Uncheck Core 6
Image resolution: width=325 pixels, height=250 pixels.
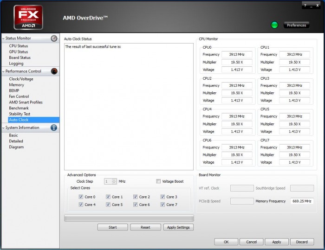[136, 205]
